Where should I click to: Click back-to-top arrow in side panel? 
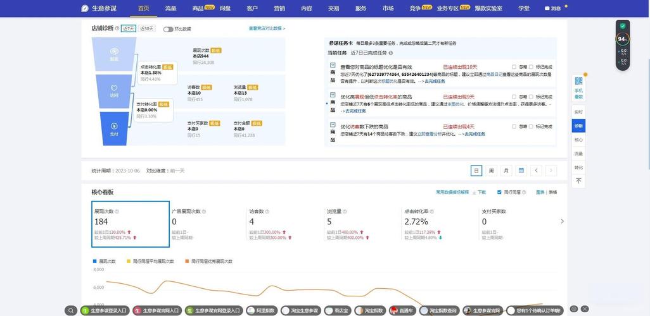pyautogui.click(x=578, y=181)
